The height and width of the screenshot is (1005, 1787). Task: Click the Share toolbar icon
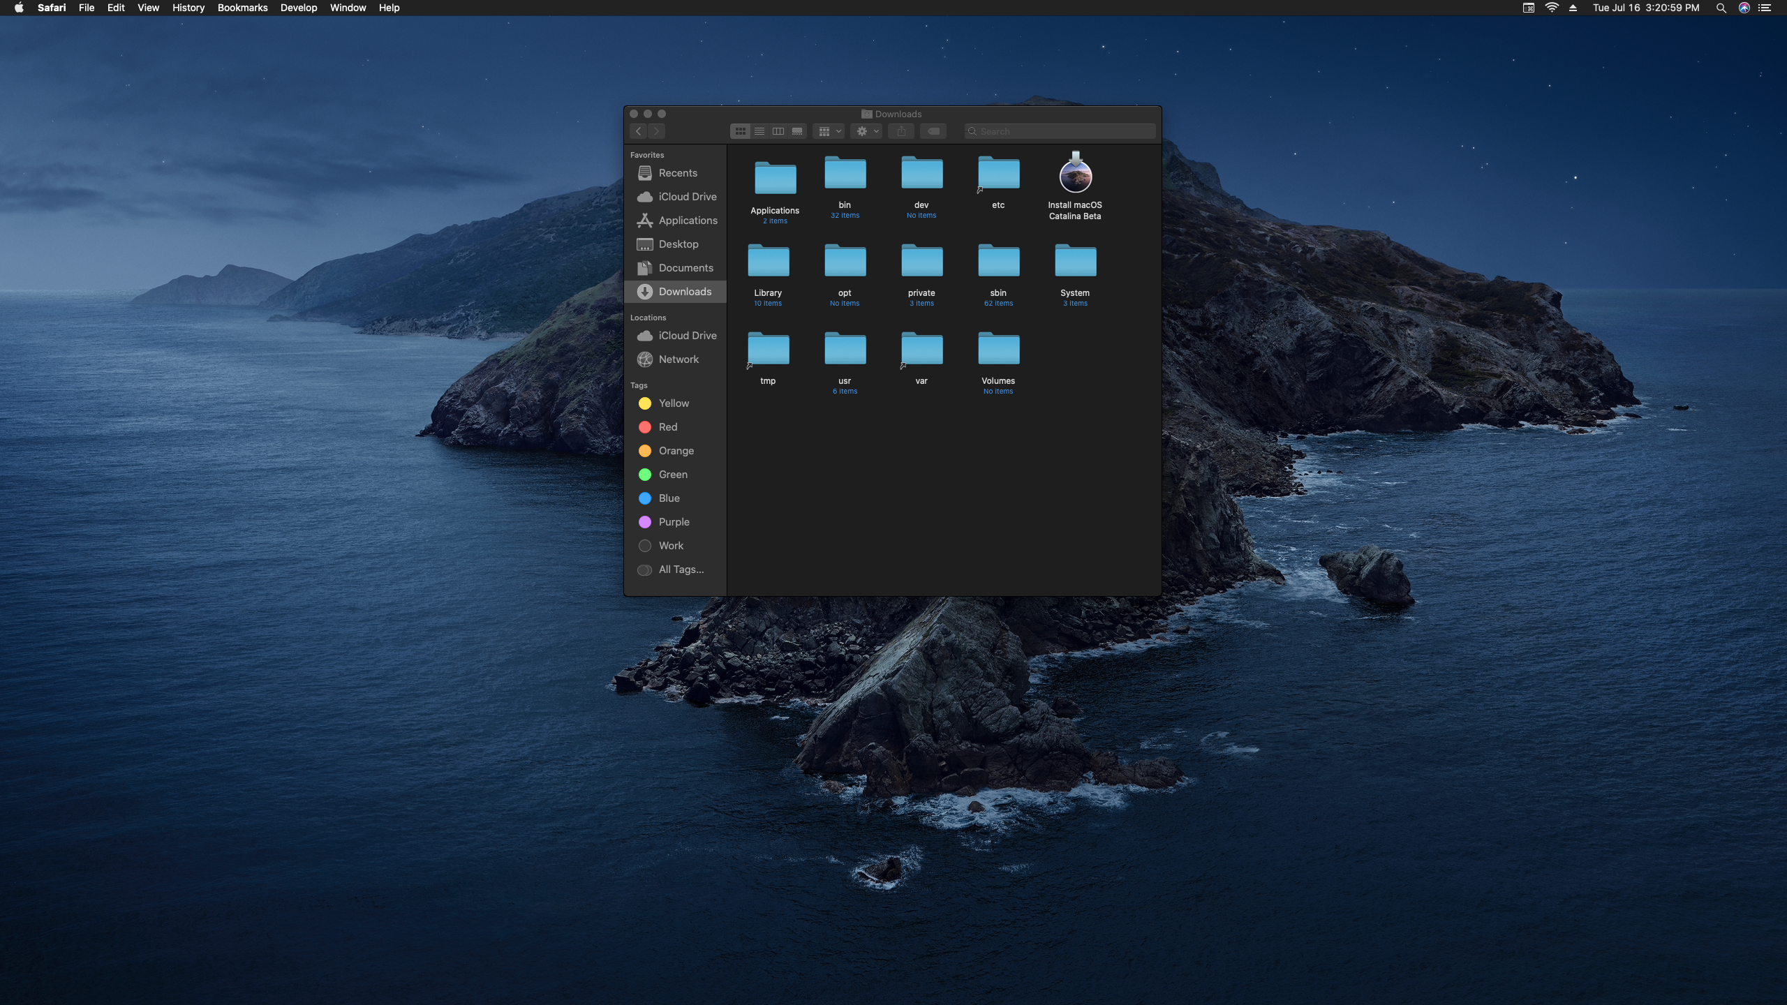coord(901,131)
